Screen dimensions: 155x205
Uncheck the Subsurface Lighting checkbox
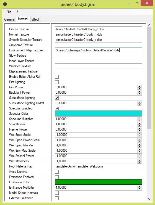(x=57, y=98)
